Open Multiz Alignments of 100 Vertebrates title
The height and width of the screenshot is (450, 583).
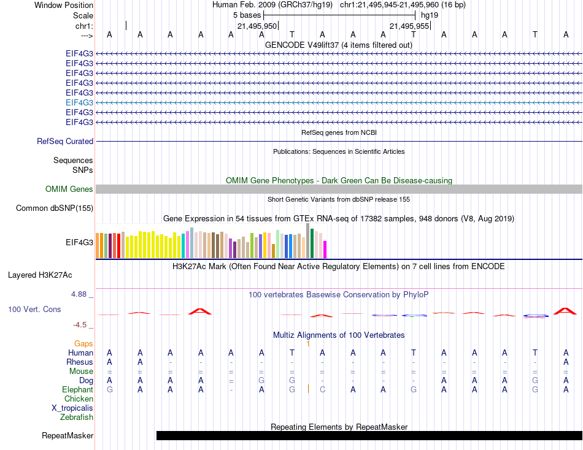click(x=339, y=335)
